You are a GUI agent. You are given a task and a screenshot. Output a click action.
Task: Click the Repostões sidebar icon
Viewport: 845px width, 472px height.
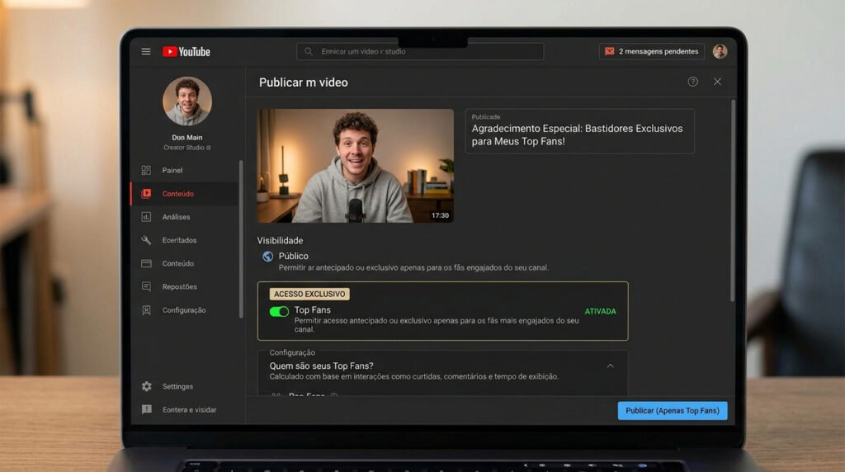point(146,286)
